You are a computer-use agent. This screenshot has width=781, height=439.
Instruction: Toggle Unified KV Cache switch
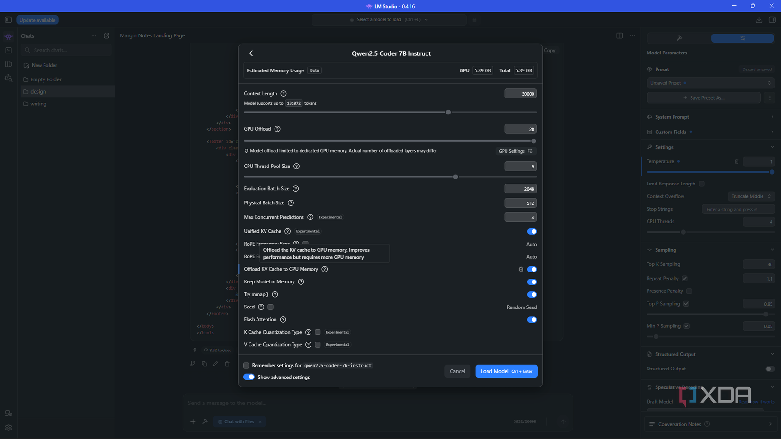tap(532, 231)
